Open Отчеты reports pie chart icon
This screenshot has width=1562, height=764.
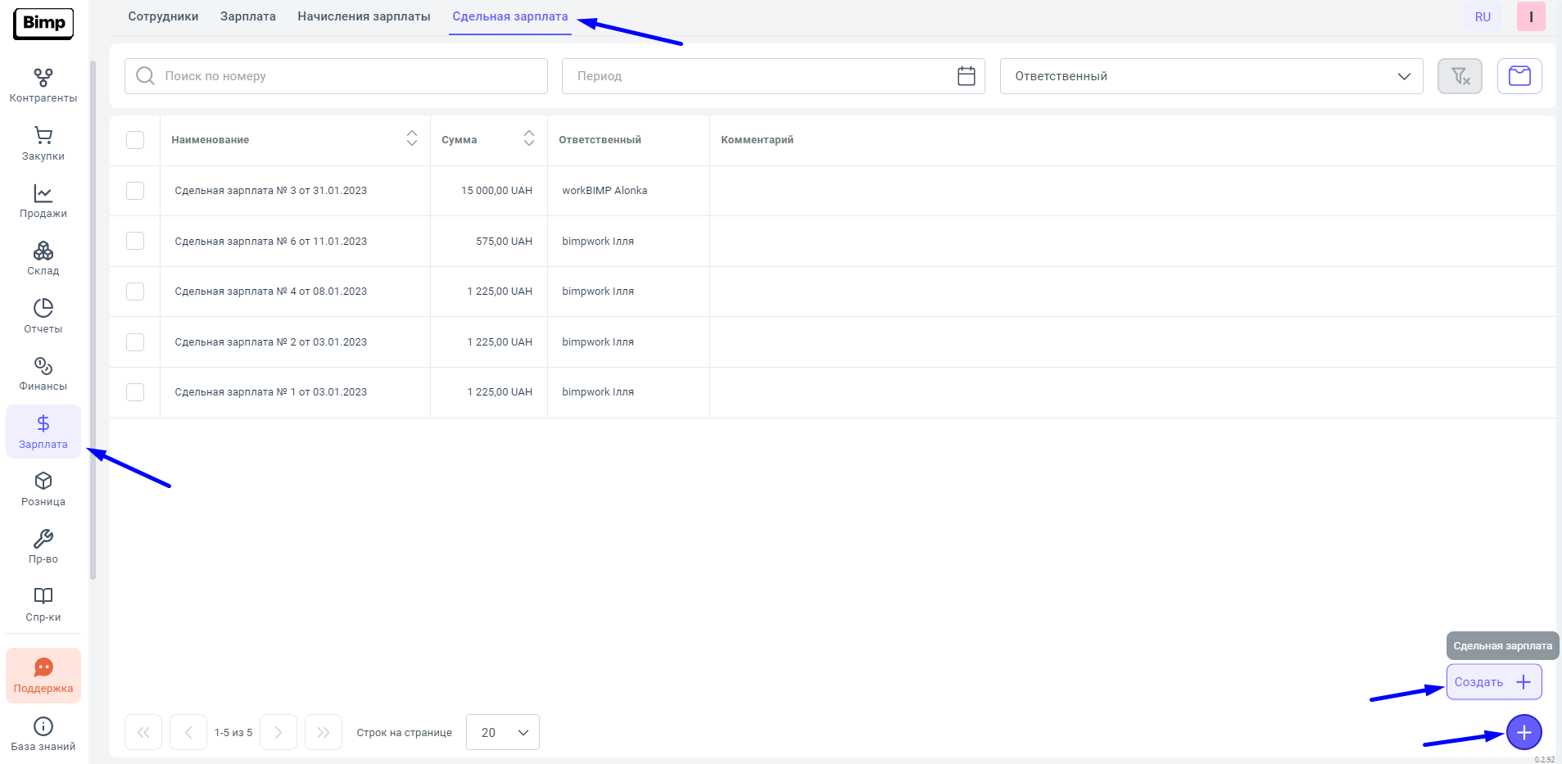point(43,316)
